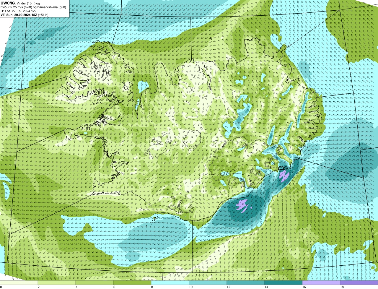Click the purple legend swatch above 18
This screenshot has height=289, width=378.
coord(359,282)
